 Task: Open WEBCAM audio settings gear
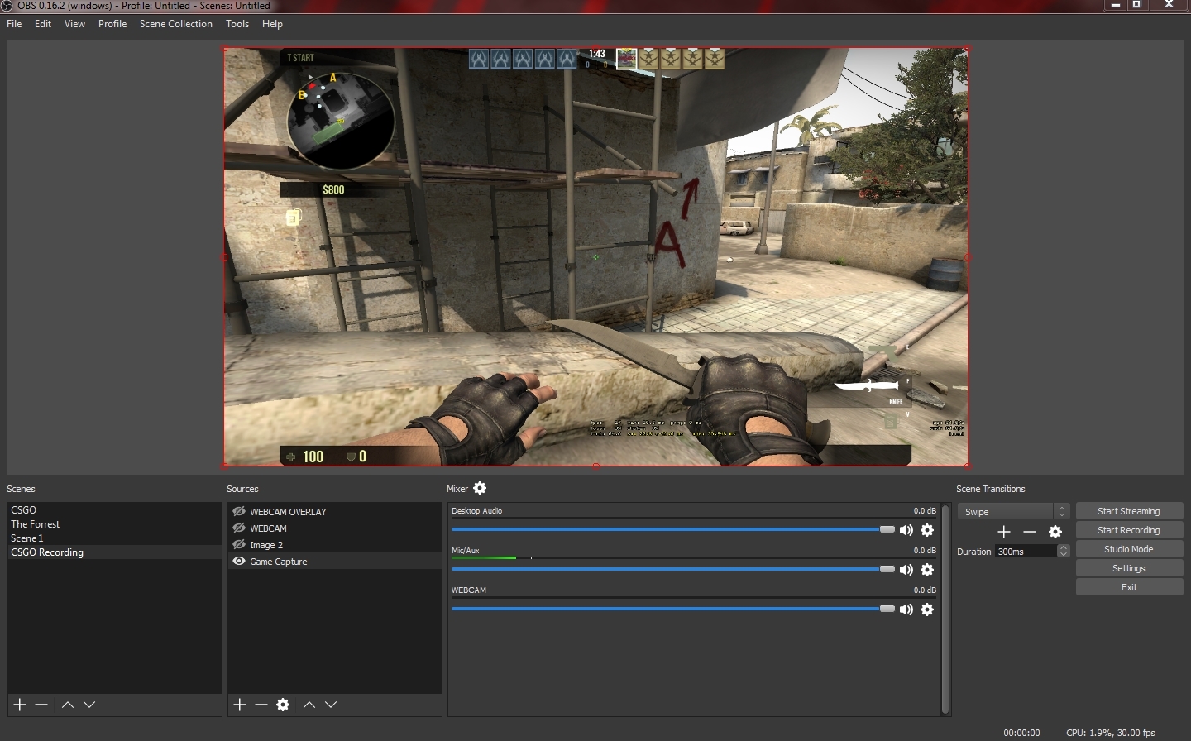927,610
